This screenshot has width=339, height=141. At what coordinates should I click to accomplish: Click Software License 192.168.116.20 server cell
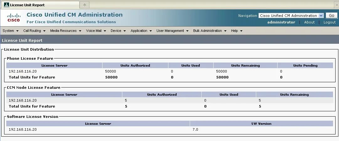(x=23, y=129)
